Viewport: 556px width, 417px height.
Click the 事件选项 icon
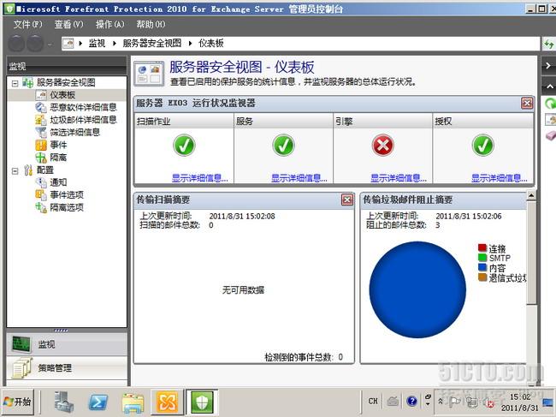pyautogui.click(x=41, y=195)
